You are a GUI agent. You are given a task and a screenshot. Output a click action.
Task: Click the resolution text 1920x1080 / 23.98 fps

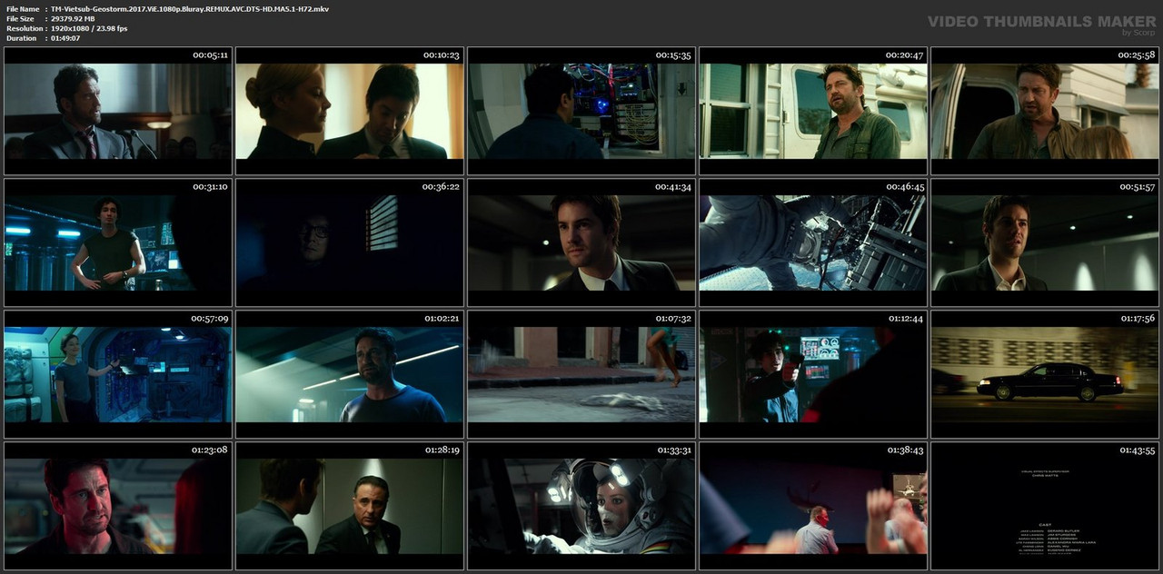(x=89, y=28)
